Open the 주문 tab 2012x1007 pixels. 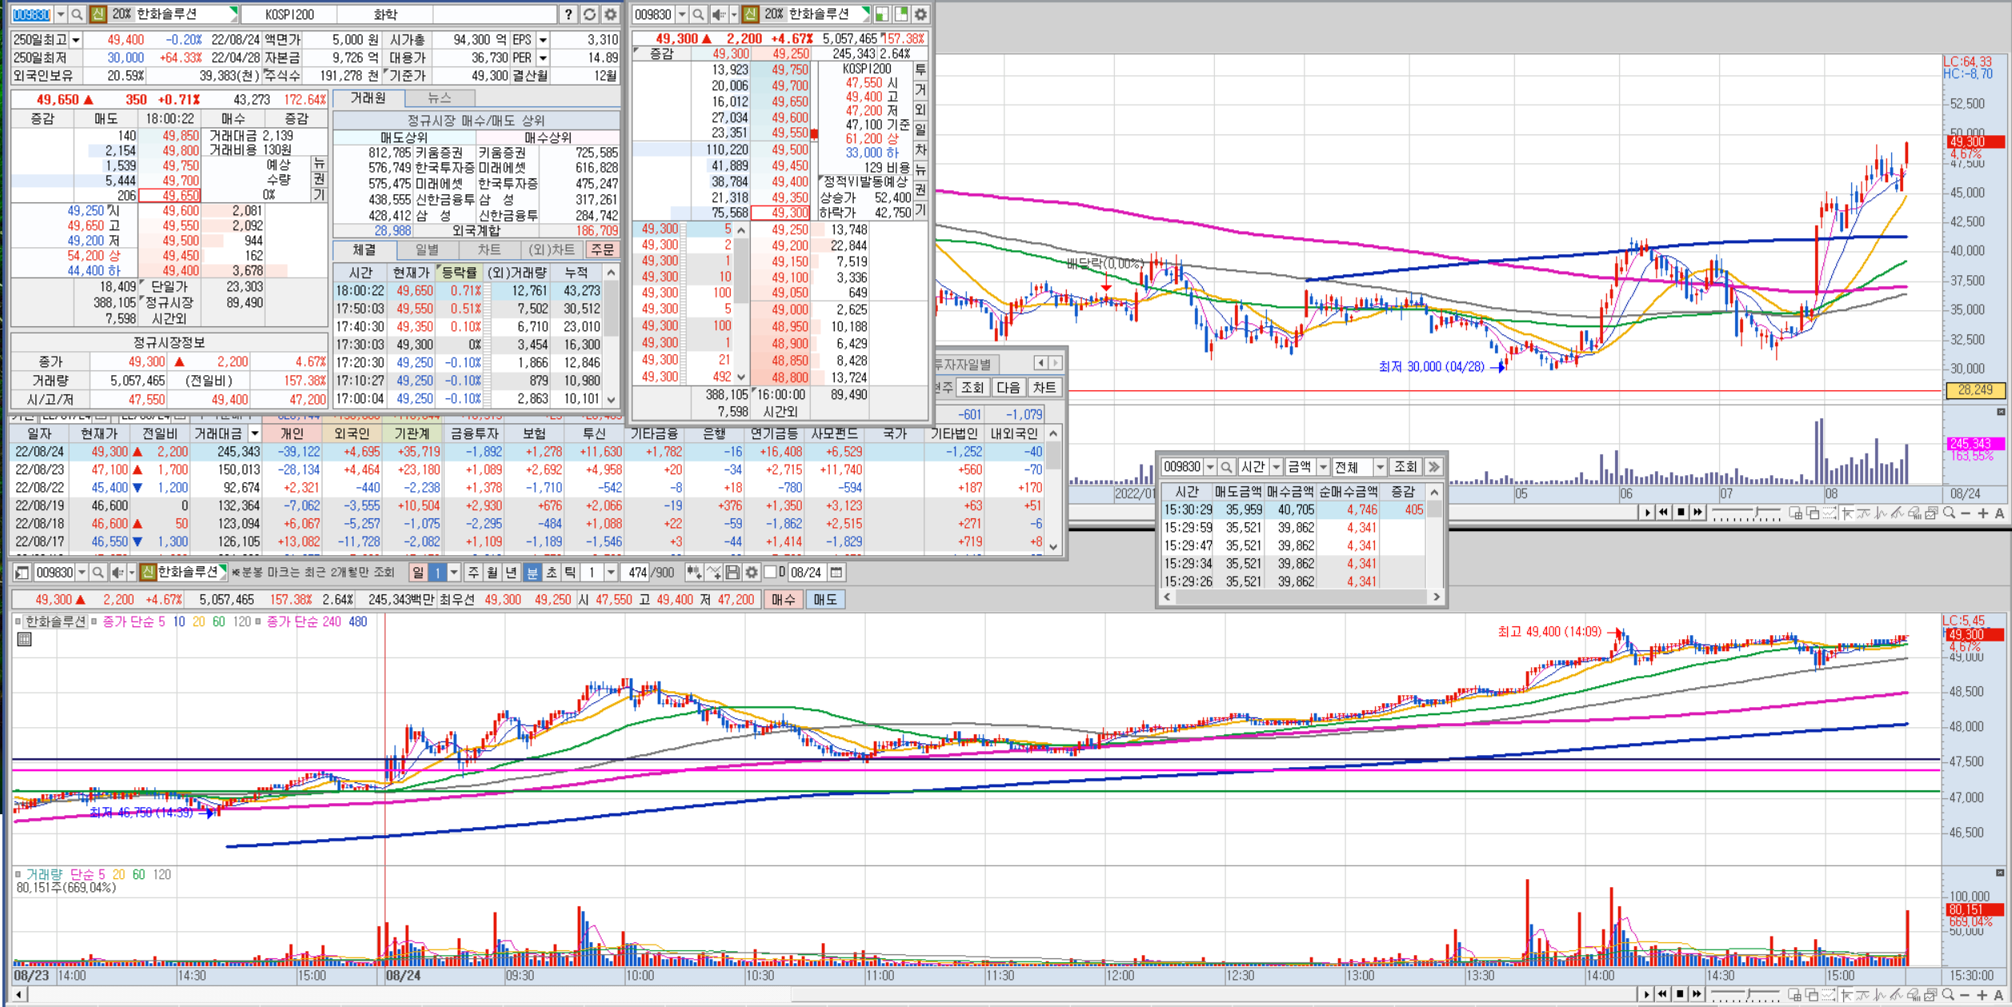tap(602, 250)
